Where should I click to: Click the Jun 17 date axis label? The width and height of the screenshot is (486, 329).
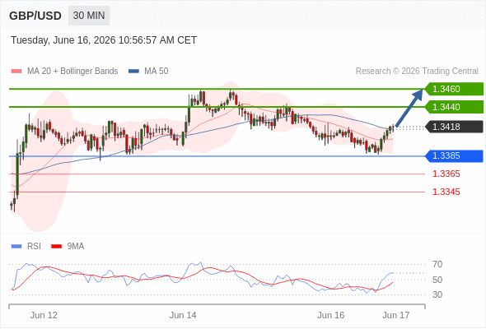(x=396, y=315)
